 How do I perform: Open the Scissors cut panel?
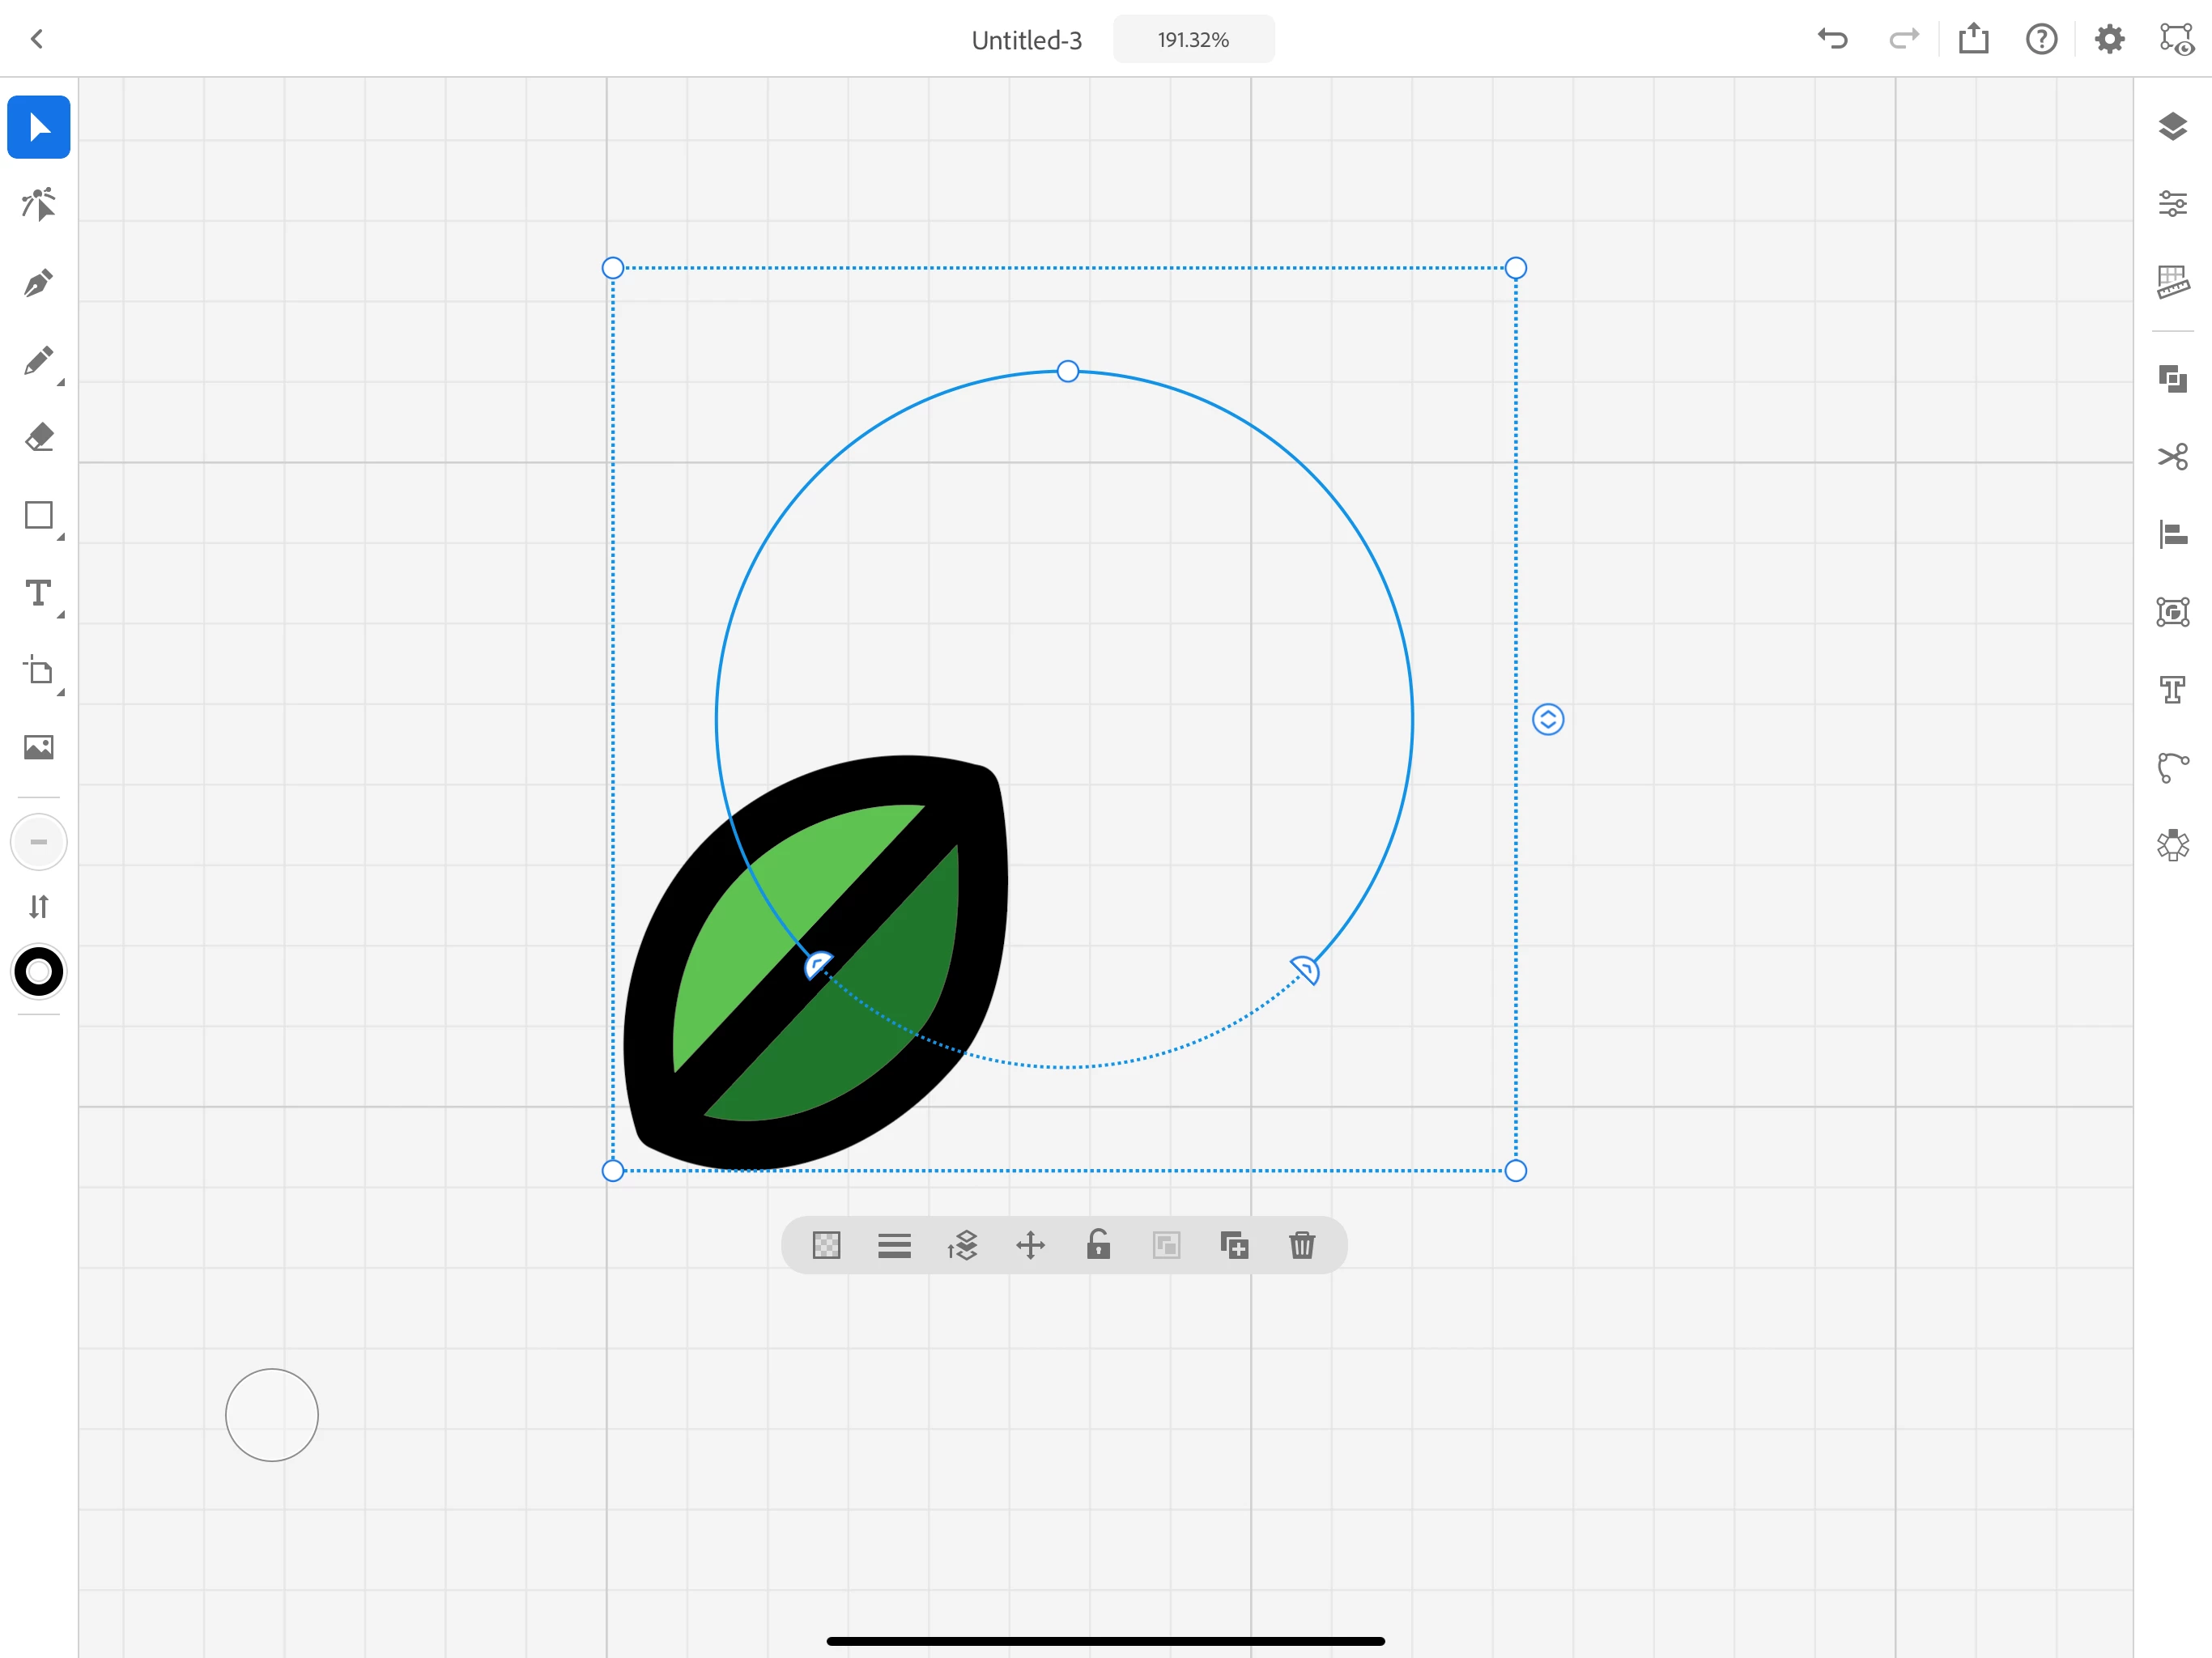[x=2172, y=457]
